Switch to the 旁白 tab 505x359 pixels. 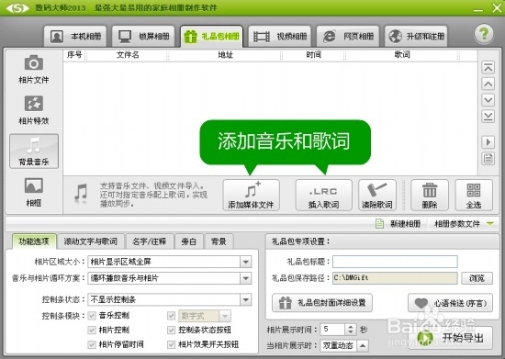[189, 241]
